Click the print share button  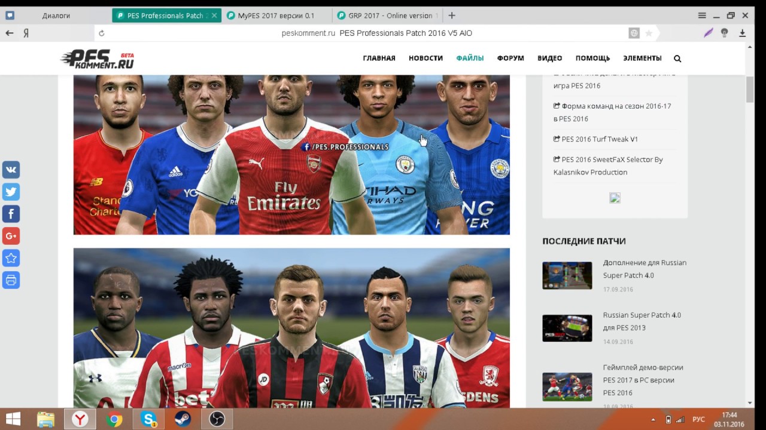[x=11, y=280]
